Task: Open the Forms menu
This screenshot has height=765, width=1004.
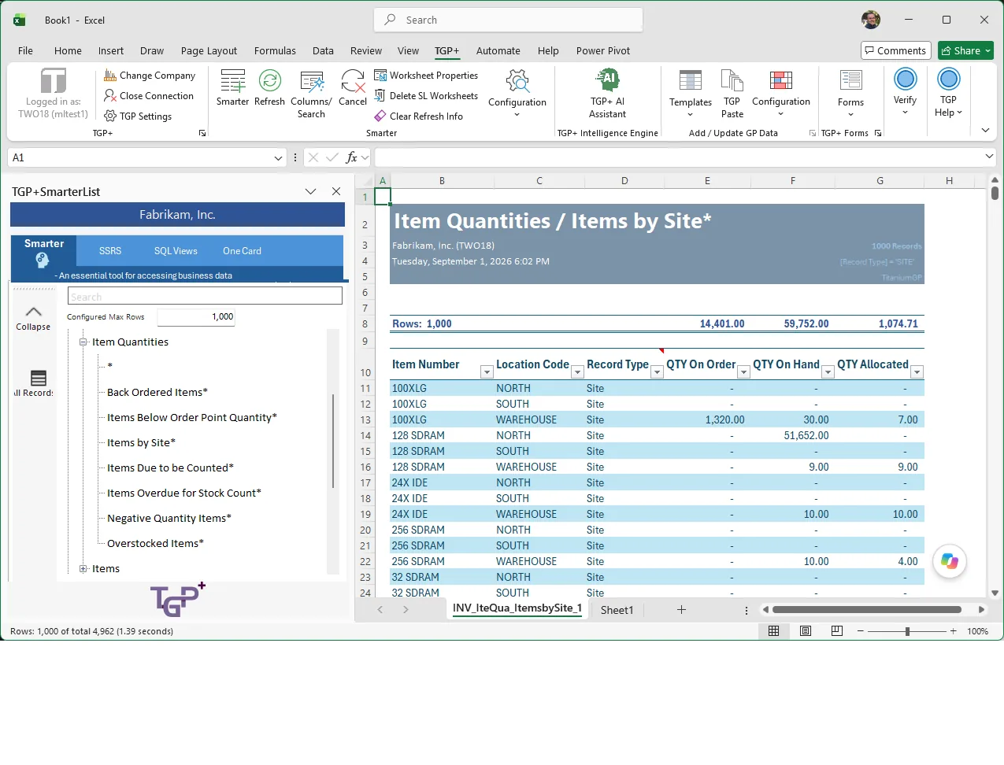Action: pyautogui.click(x=850, y=94)
